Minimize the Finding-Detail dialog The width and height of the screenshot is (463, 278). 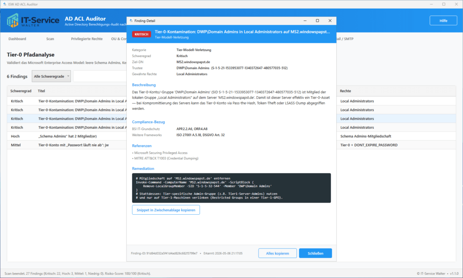point(305,21)
